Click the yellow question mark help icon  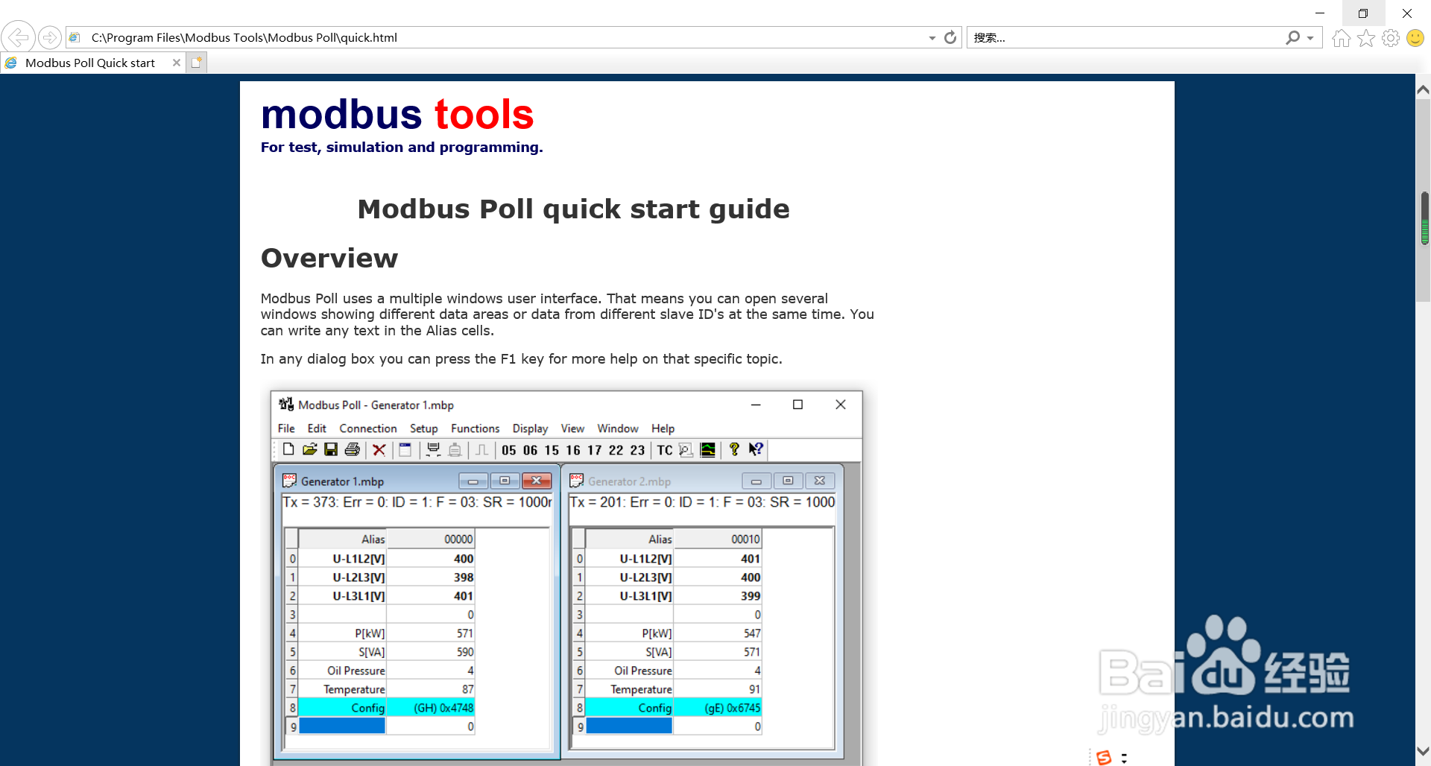coord(734,449)
